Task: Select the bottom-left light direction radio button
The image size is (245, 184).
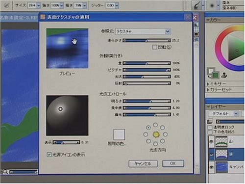Action: click(148, 141)
